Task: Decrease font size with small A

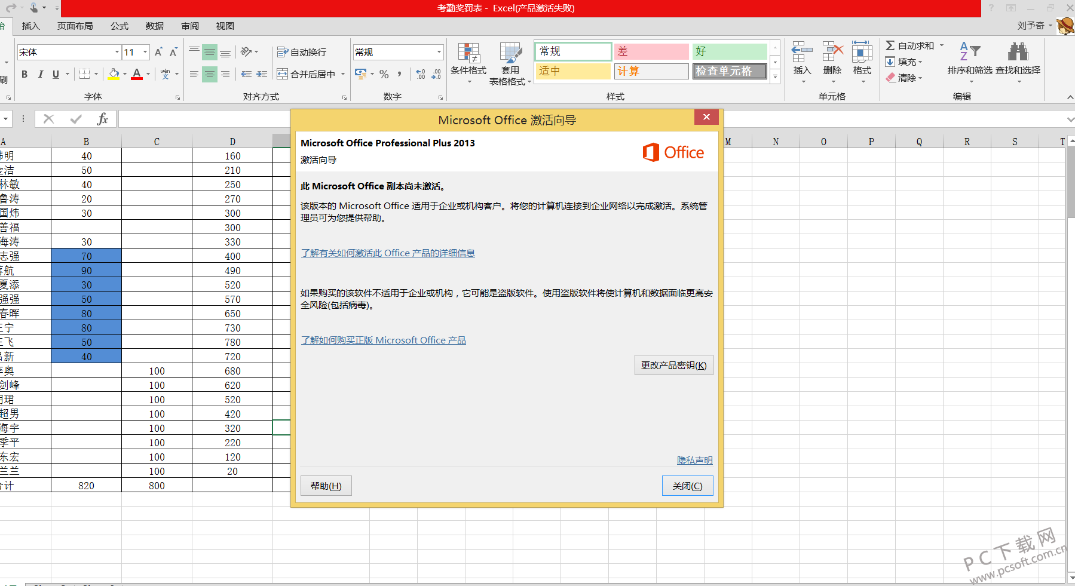Action: (x=173, y=53)
